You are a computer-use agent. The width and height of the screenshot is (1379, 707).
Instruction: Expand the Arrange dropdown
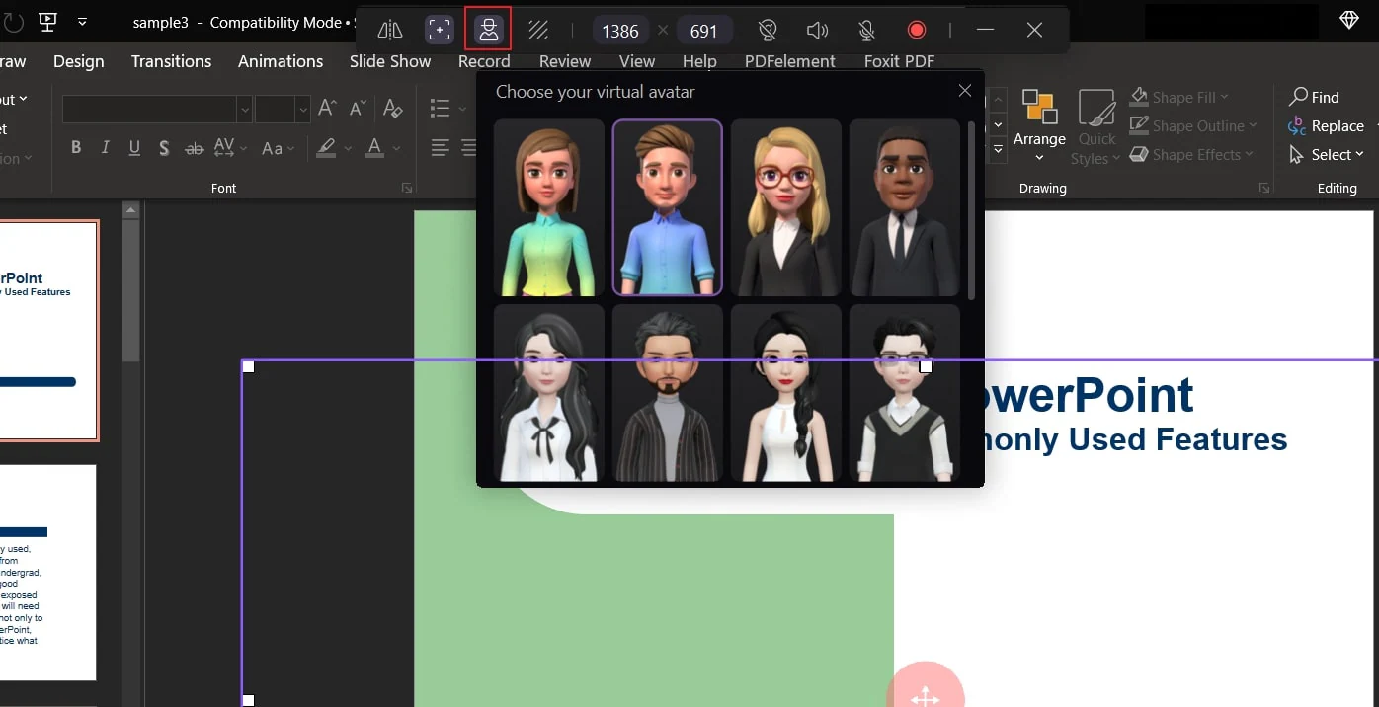click(x=1039, y=138)
